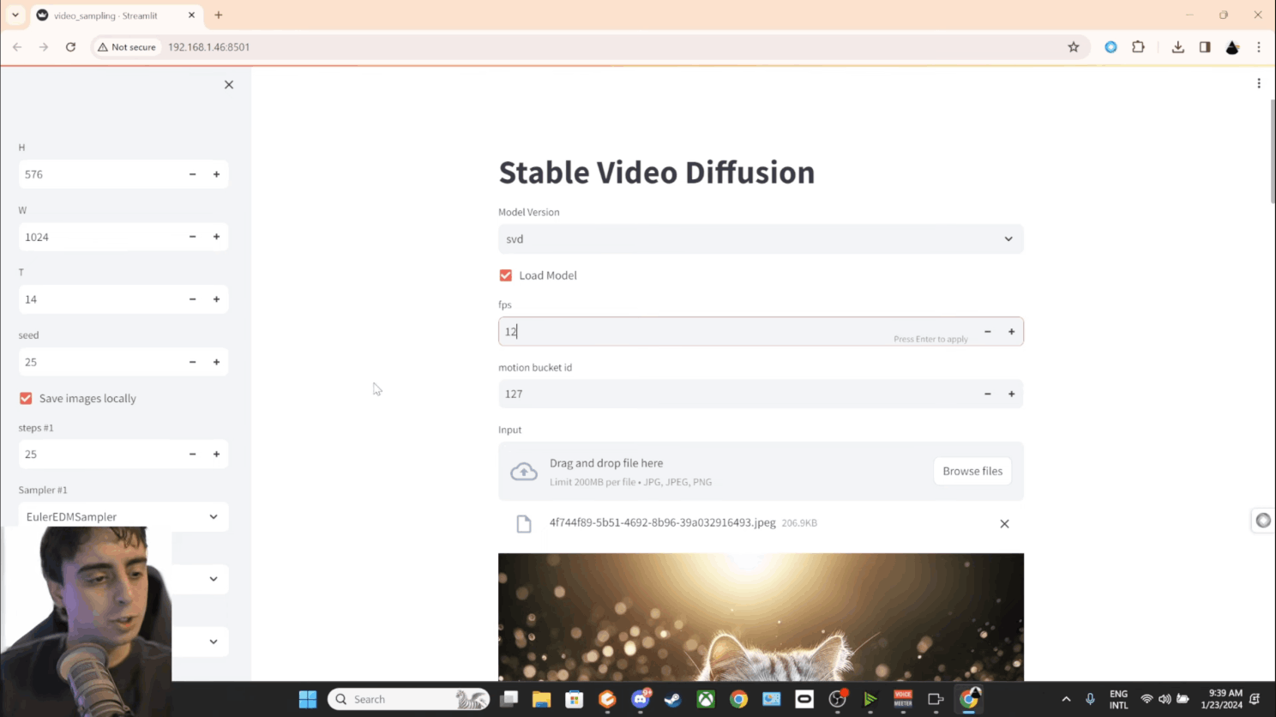Increase the seed value
The width and height of the screenshot is (1276, 717).
tap(217, 362)
